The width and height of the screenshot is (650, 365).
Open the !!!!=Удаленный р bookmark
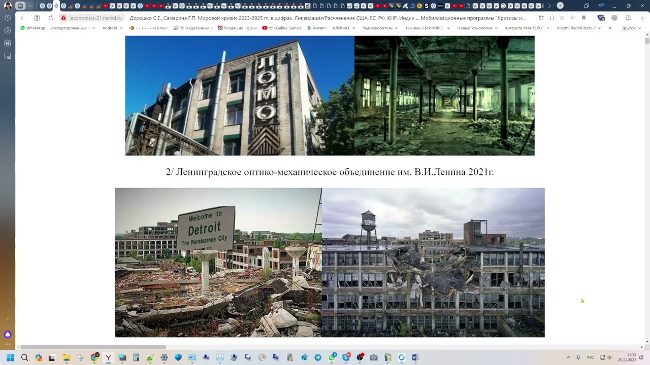pos(193,28)
